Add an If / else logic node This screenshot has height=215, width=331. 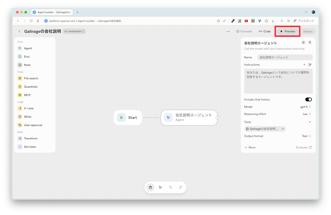coord(26,108)
